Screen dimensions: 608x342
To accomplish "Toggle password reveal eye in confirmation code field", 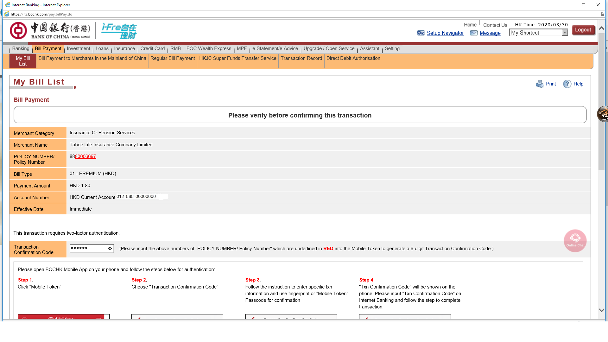I will [x=110, y=249].
